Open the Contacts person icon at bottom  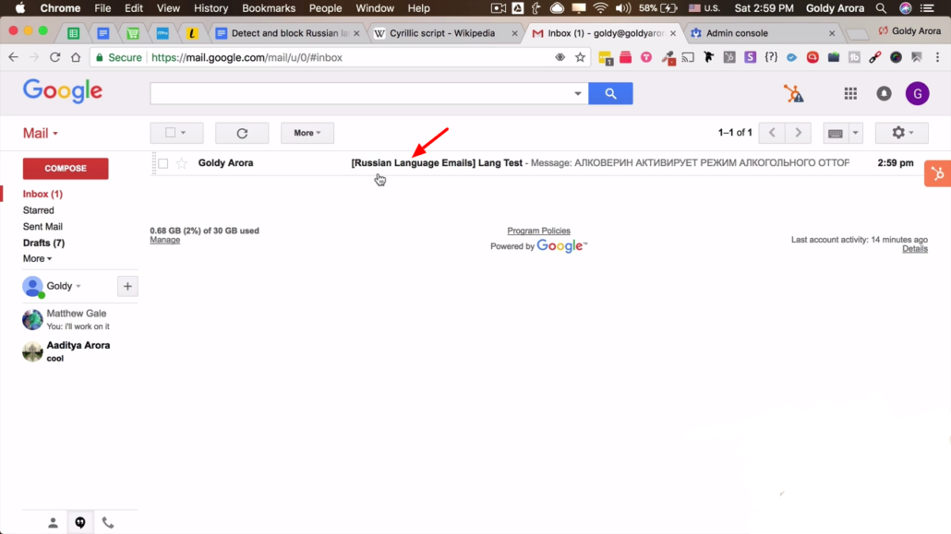[x=53, y=523]
